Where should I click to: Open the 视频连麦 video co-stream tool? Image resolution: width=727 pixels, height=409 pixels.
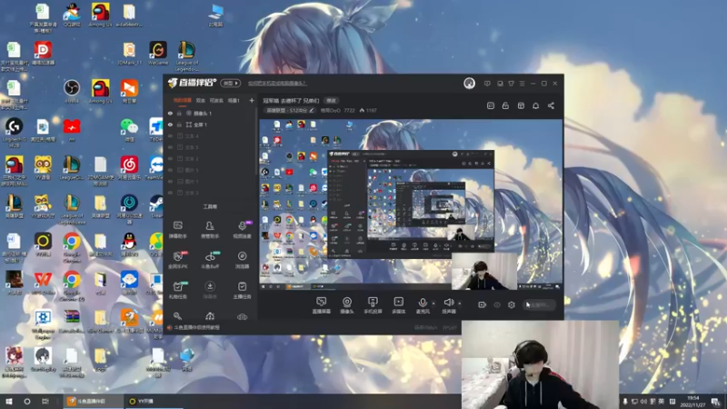pyautogui.click(x=242, y=230)
